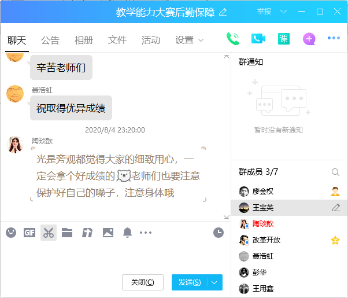
Task: Switch to the 公告 tab
Action: [x=50, y=40]
